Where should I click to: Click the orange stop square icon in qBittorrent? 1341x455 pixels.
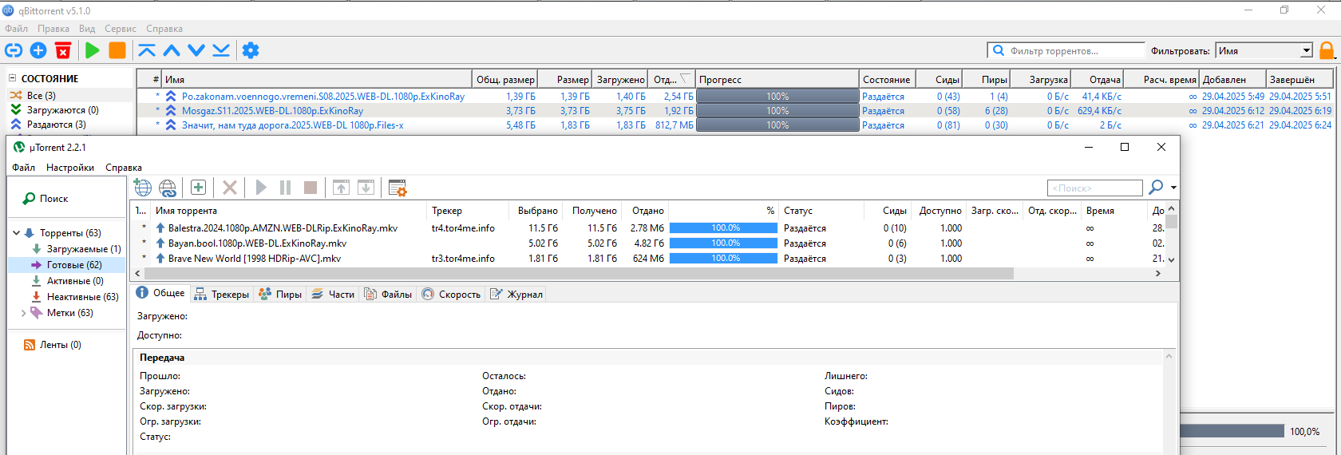click(x=117, y=50)
